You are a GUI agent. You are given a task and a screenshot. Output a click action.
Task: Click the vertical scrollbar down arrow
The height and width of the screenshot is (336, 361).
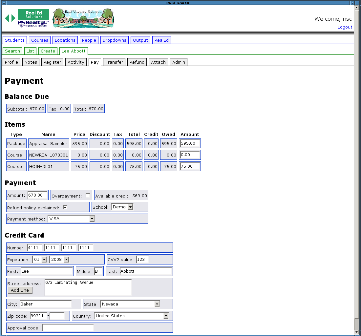click(x=357, y=332)
